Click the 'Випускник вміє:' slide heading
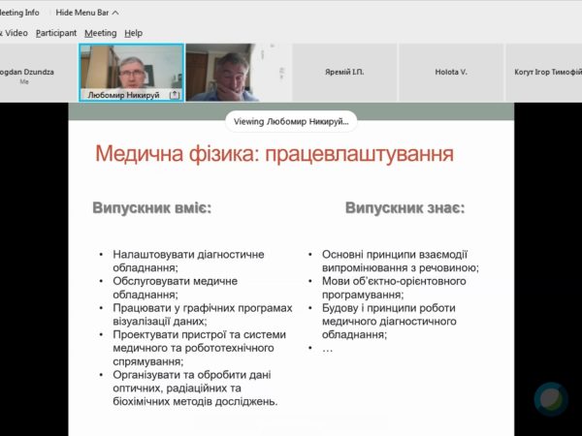Viewport: 582px width, 436px height. [x=151, y=208]
